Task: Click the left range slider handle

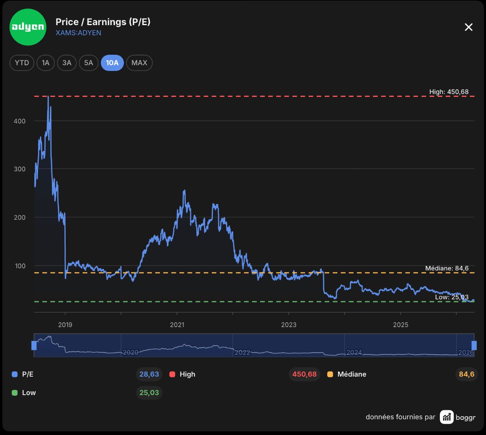Action: coord(34,345)
